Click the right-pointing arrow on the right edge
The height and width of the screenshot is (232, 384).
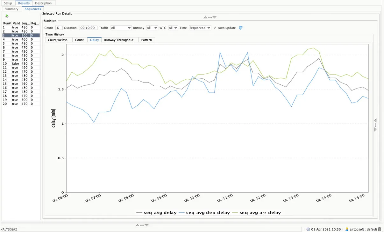(x=375, y=129)
